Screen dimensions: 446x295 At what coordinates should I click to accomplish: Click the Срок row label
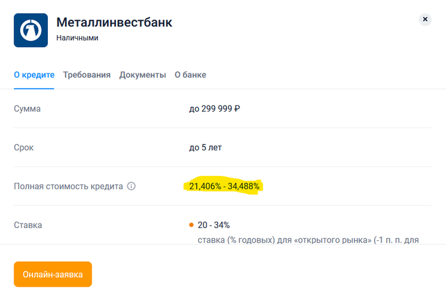point(24,148)
